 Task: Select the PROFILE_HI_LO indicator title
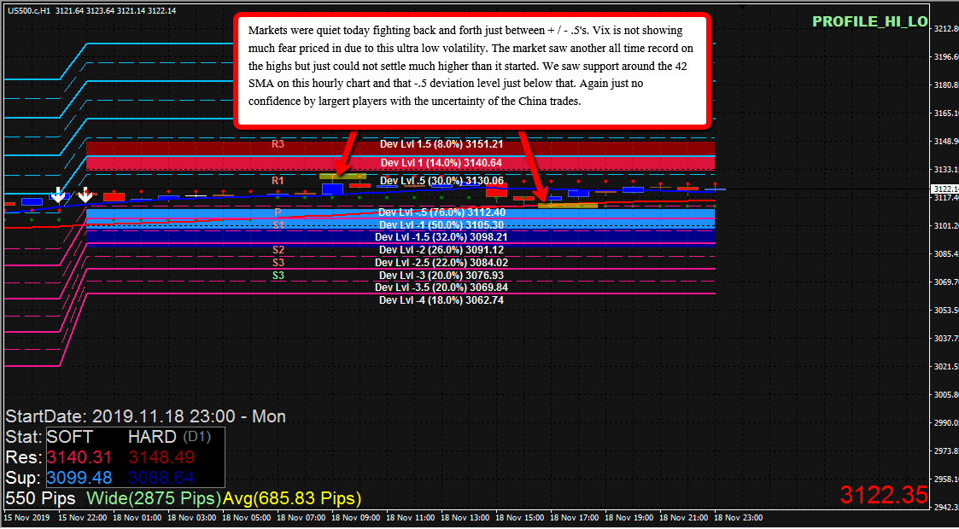(869, 22)
